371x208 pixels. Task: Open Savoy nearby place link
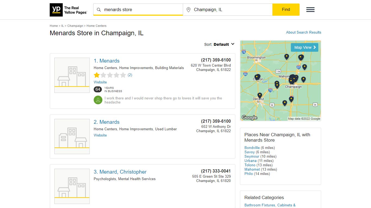point(250,152)
